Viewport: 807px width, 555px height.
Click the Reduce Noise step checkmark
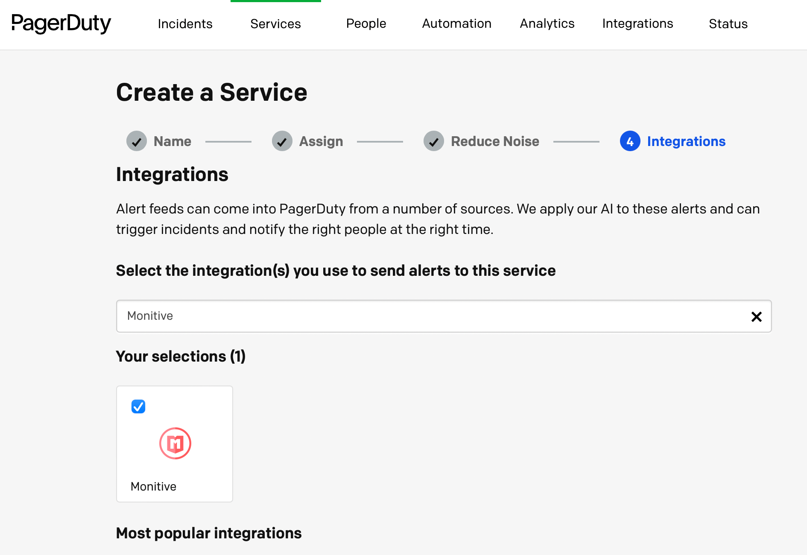[x=434, y=141]
